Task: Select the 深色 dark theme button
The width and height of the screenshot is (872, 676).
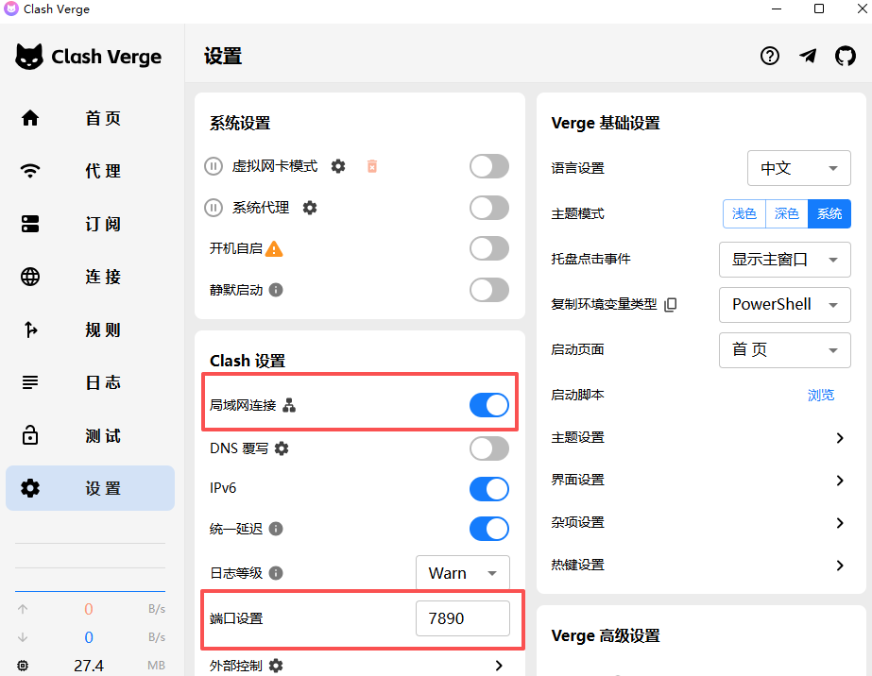Action: click(x=787, y=214)
